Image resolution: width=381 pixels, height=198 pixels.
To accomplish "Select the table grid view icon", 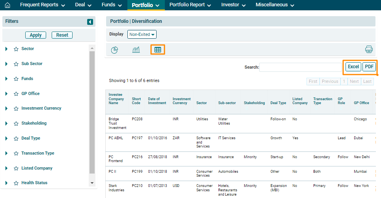I will 158,50.
